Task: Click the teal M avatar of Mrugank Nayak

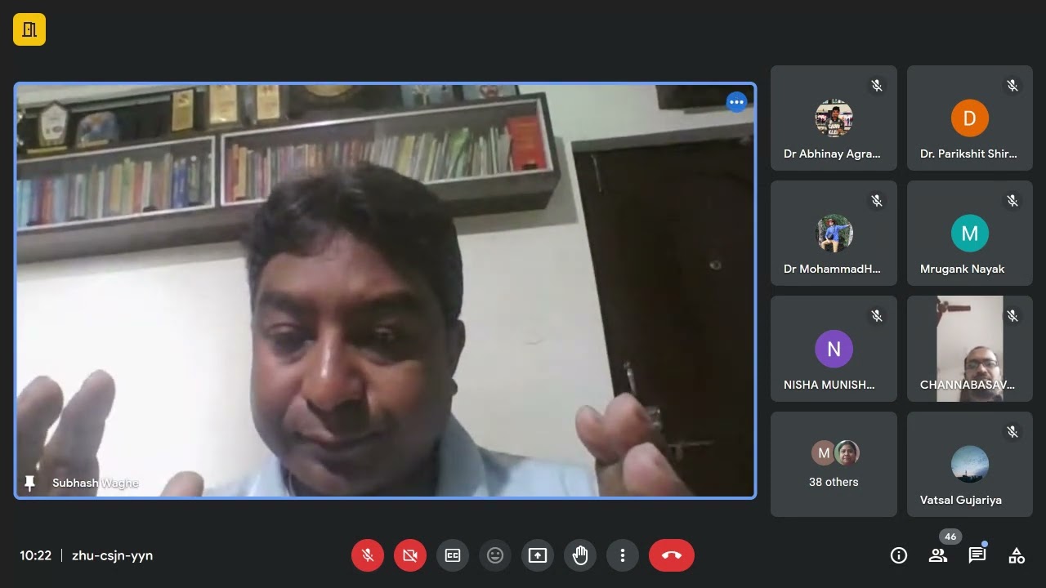Action: click(x=970, y=234)
